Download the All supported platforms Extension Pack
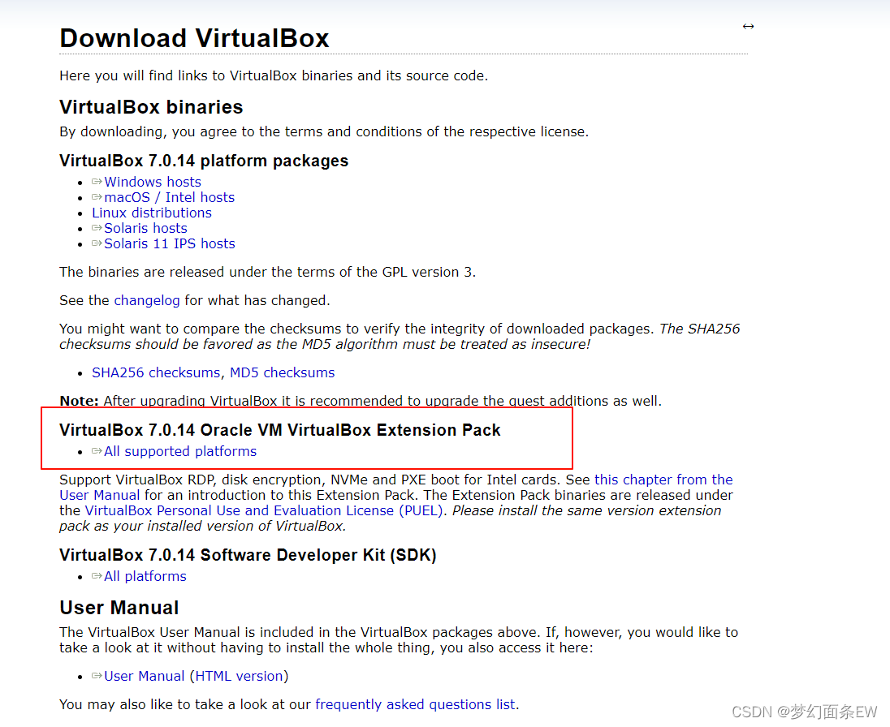890x727 pixels. (x=180, y=451)
